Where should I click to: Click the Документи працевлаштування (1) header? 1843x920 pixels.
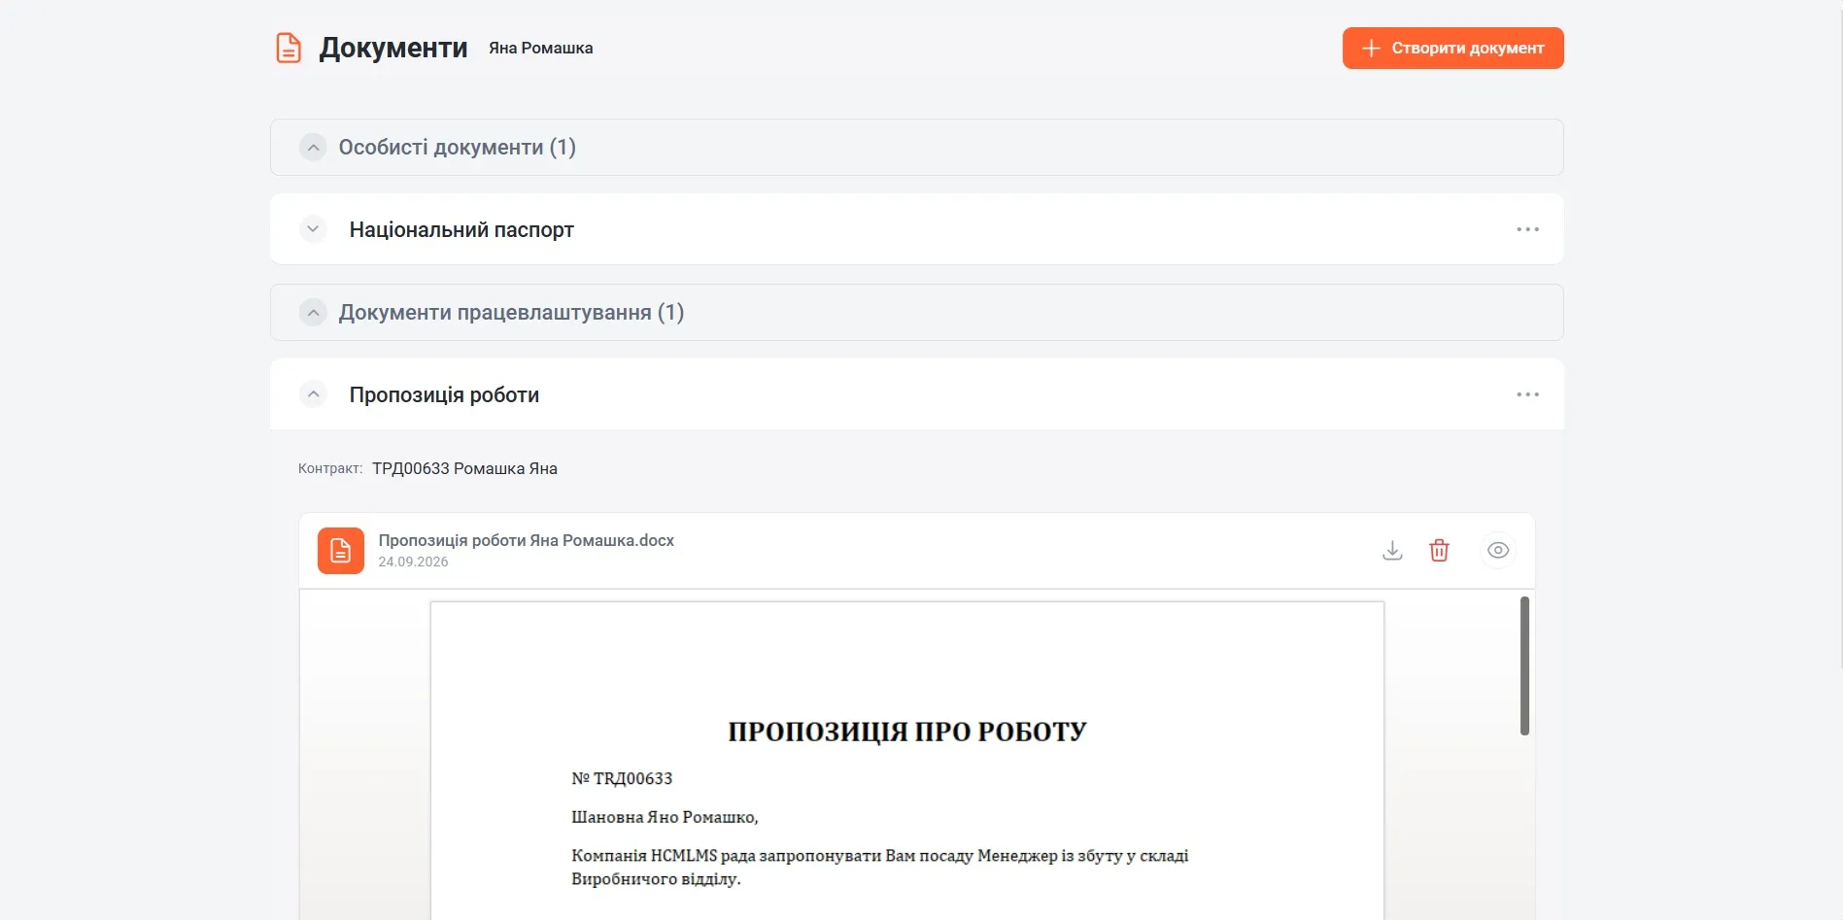[x=916, y=313]
